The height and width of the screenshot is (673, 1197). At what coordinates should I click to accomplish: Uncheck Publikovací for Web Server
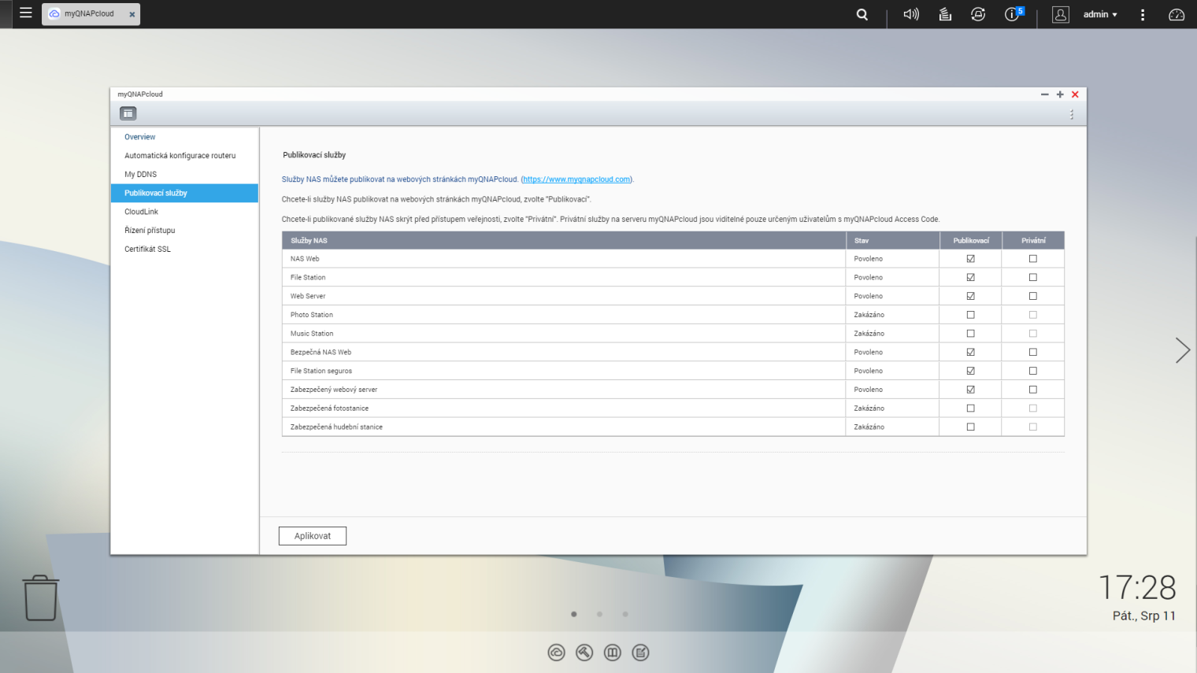[x=970, y=296]
